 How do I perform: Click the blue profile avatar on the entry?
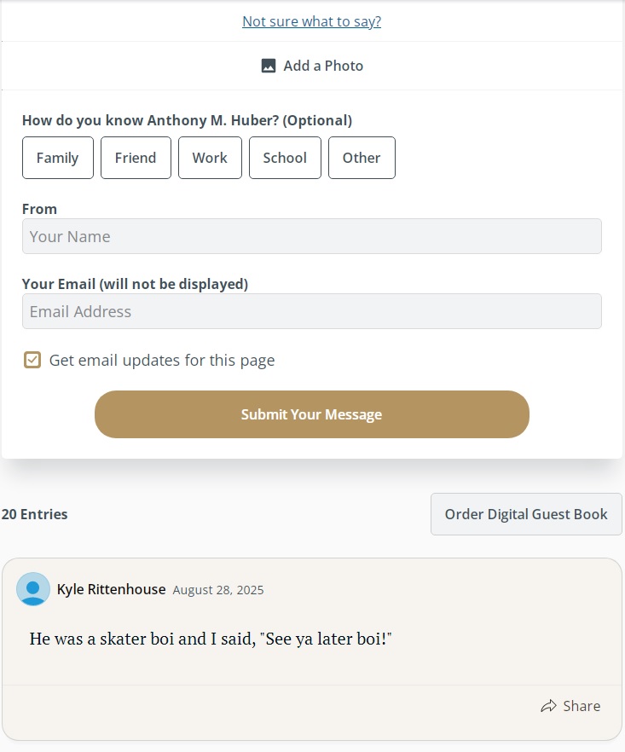tap(33, 589)
